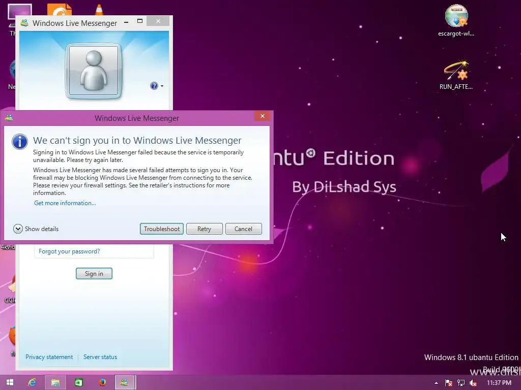The height and width of the screenshot is (390, 521).
Task: Launch Internet Explorer from taskbar
Action: [x=32, y=382]
